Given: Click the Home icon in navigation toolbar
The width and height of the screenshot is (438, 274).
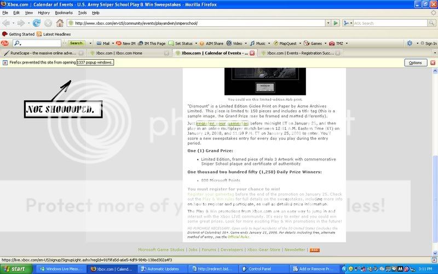Looking at the screenshot, I should [x=60, y=23].
